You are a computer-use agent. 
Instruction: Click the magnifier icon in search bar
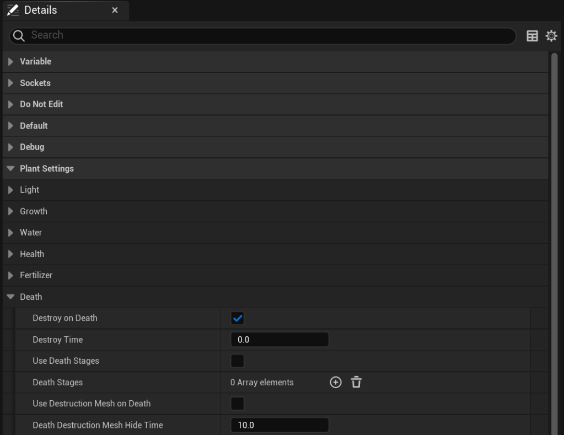(x=19, y=35)
